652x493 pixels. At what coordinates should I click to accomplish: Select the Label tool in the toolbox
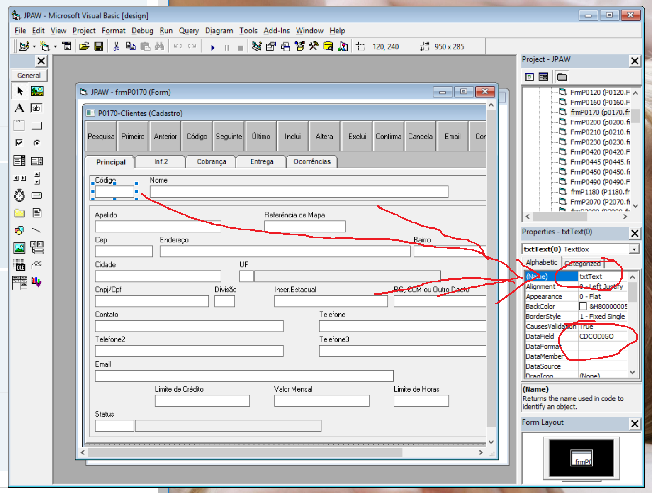[x=19, y=108]
